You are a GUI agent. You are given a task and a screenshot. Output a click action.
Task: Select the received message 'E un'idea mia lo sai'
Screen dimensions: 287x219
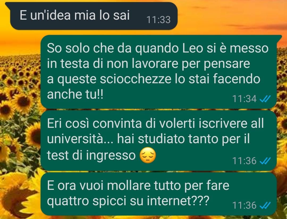(x=91, y=16)
